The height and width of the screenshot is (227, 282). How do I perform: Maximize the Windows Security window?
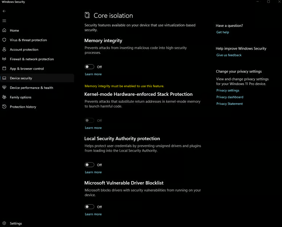tap(268, 1)
